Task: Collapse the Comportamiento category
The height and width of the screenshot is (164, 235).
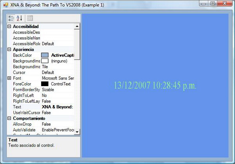Action: point(9,118)
